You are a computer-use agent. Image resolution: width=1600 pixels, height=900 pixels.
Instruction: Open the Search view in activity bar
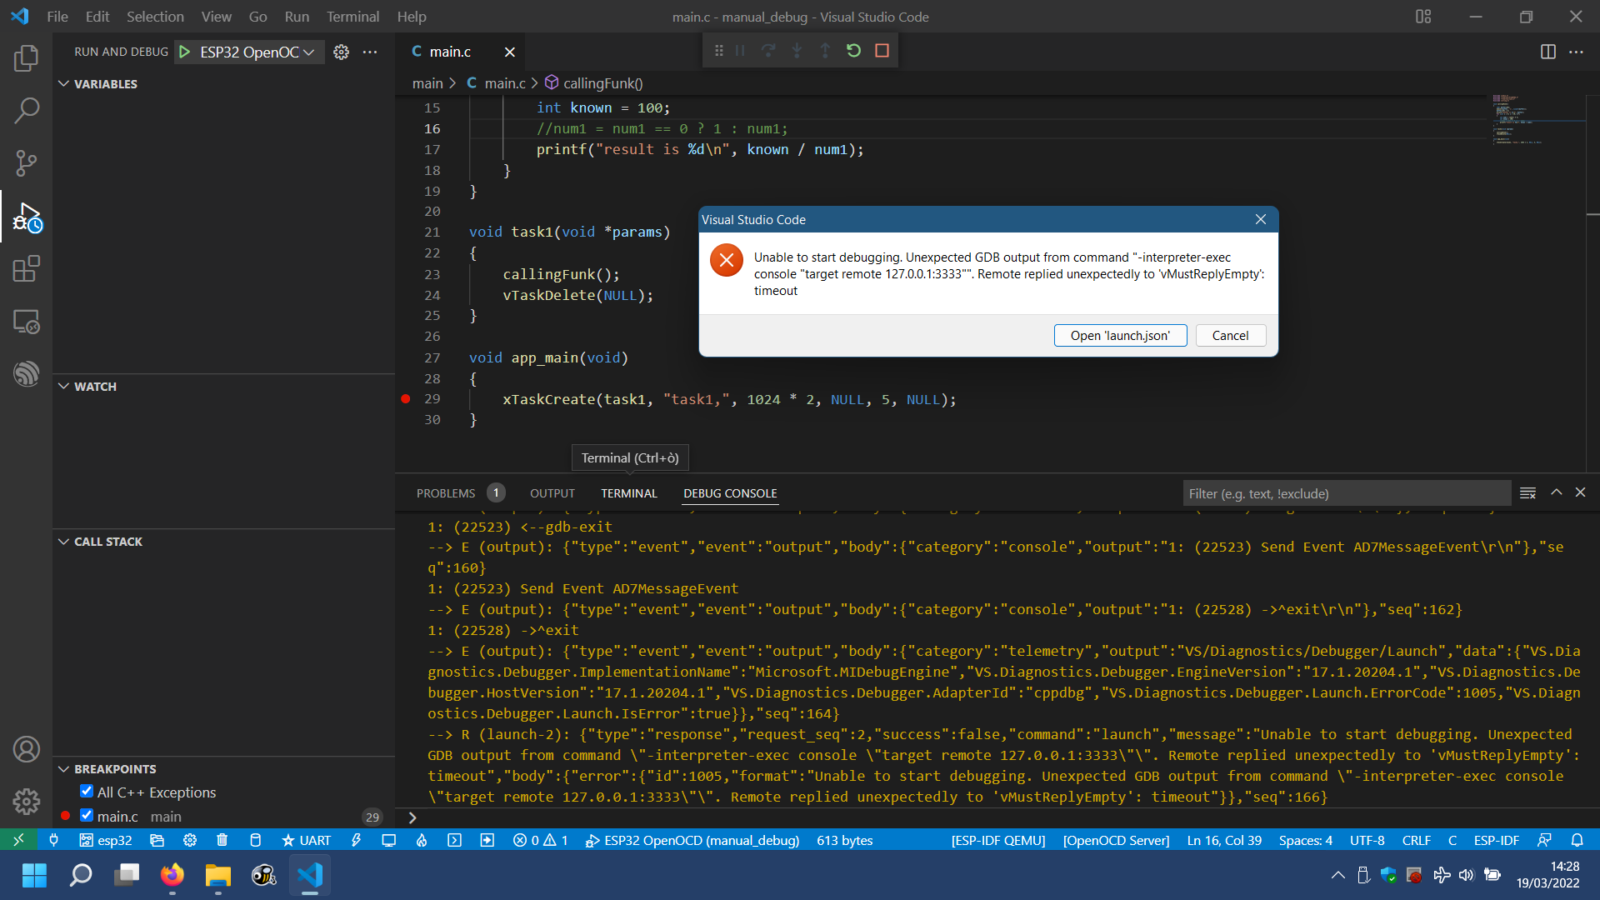(x=27, y=111)
